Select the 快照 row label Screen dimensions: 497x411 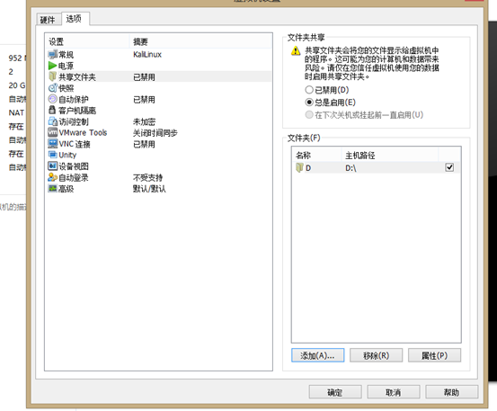point(67,88)
